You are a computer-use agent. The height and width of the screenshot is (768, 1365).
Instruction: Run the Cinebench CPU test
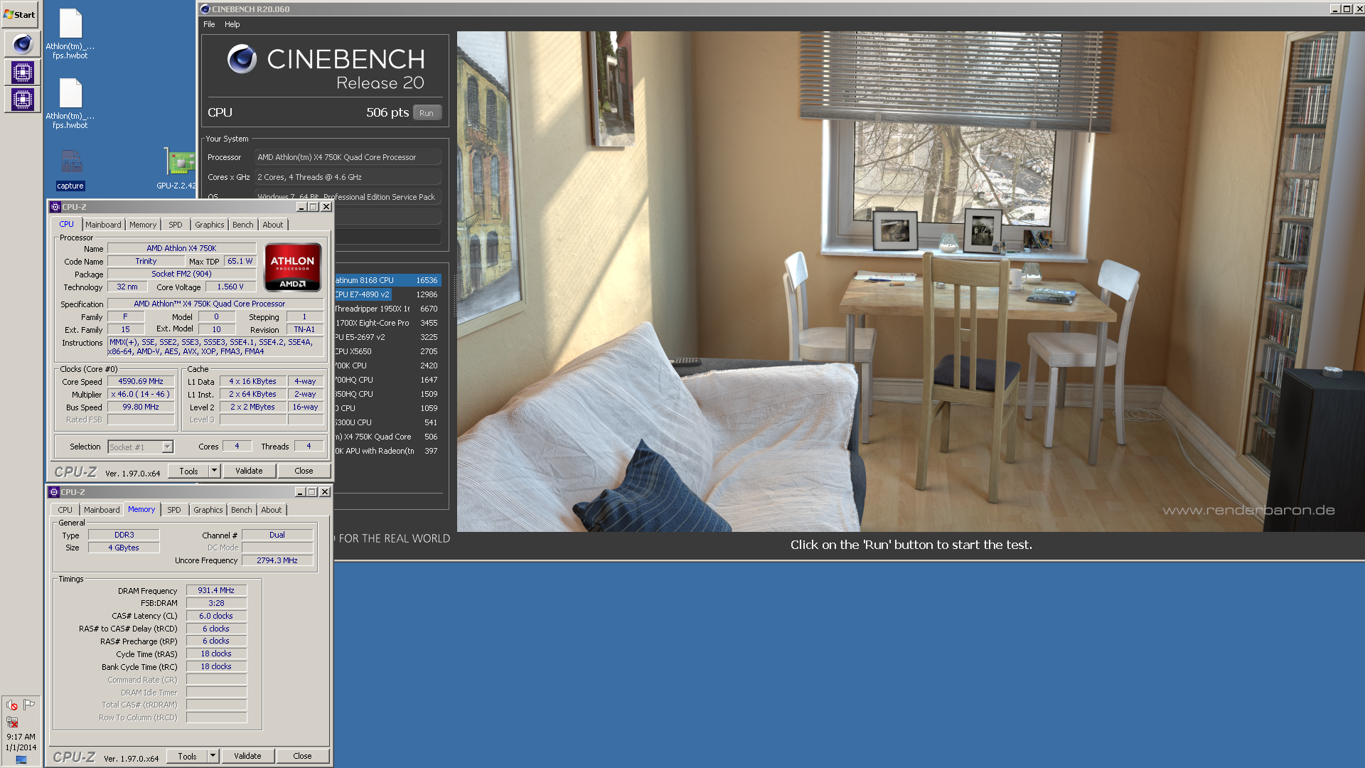[427, 113]
